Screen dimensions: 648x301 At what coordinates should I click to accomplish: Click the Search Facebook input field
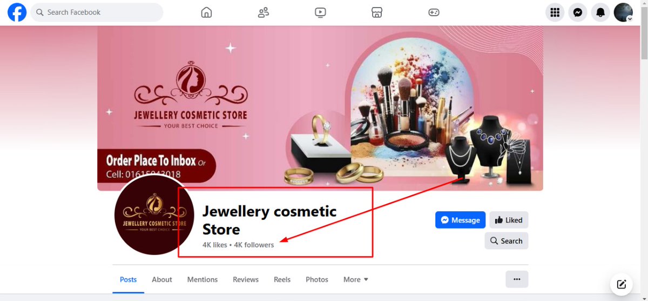click(97, 12)
